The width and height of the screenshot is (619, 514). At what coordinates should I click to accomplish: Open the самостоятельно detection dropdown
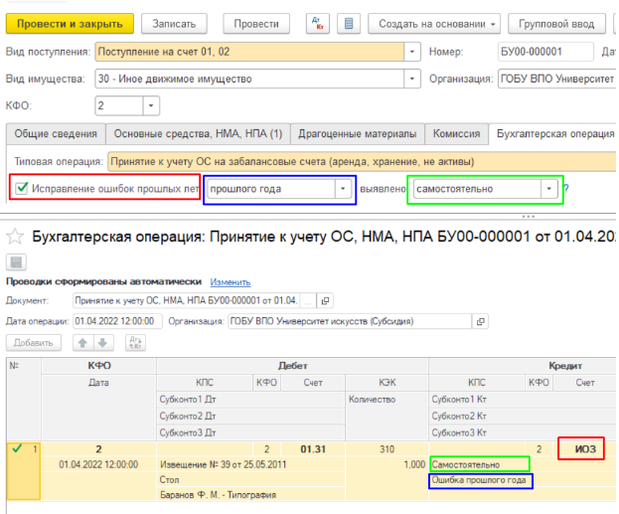pyautogui.click(x=548, y=189)
